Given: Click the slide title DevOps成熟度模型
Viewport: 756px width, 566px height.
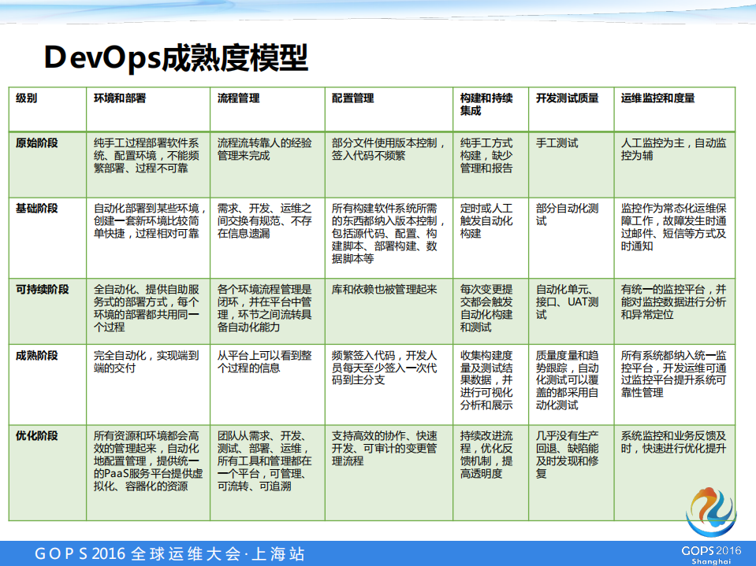Looking at the screenshot, I should pyautogui.click(x=177, y=55).
